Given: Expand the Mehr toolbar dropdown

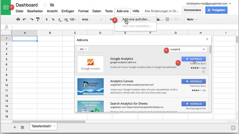Looking at the screenshot, I should tap(192, 19).
